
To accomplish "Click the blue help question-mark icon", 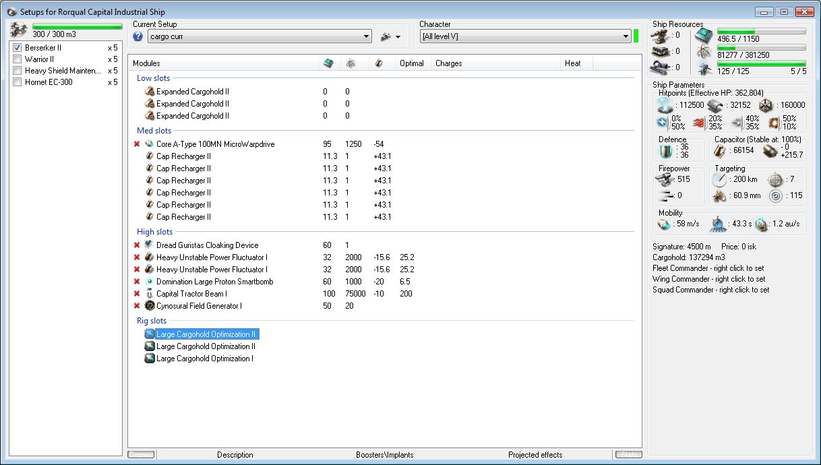I will point(138,36).
